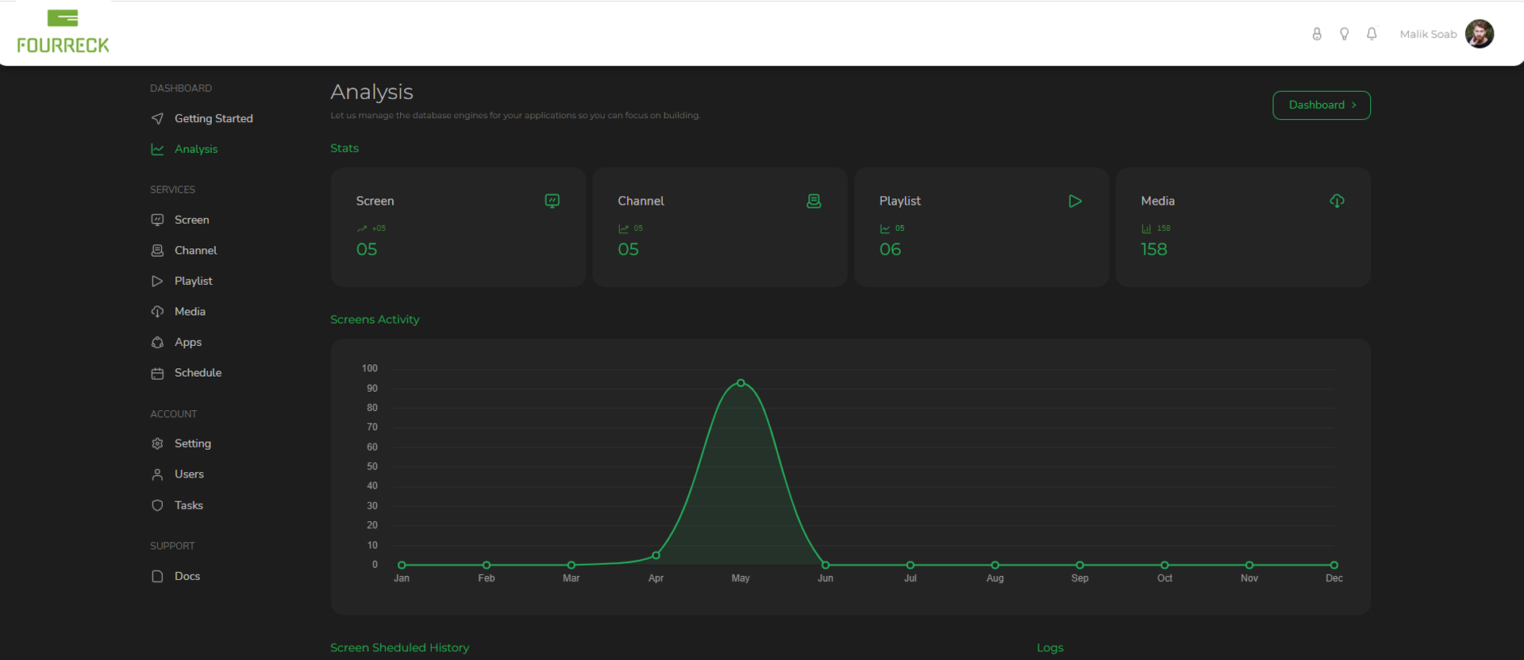
Task: Click the FOURRECK logo
Action: (x=63, y=32)
